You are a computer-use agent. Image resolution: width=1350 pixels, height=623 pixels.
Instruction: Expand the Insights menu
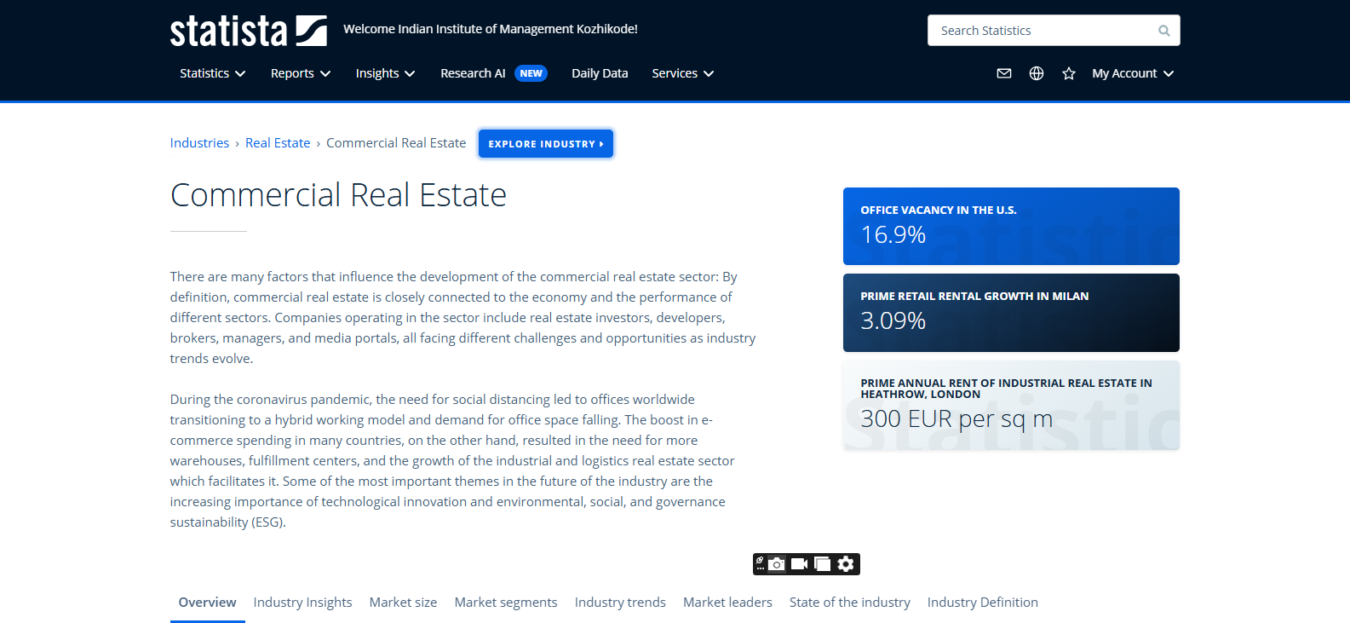[385, 73]
